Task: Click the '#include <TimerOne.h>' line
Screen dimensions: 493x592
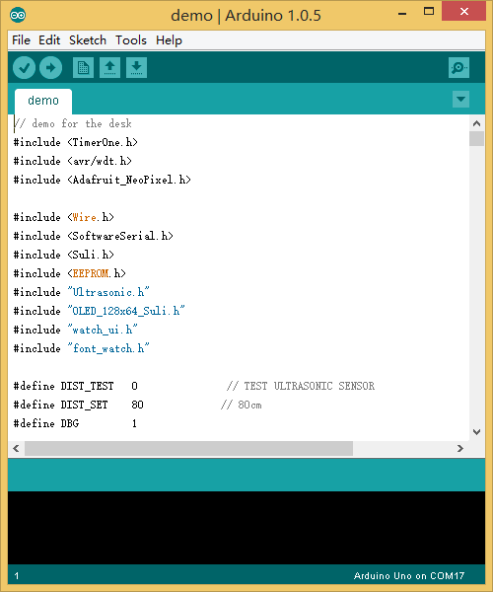Action: click(76, 142)
